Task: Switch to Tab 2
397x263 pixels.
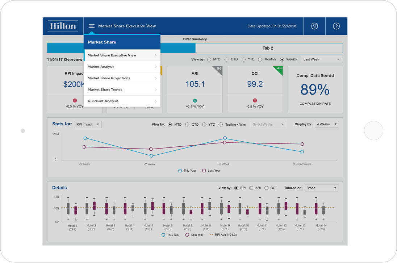Action: coord(269,48)
